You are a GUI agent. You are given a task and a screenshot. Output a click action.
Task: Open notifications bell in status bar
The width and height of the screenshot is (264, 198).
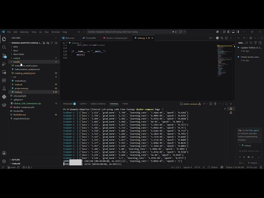(x=261, y=167)
